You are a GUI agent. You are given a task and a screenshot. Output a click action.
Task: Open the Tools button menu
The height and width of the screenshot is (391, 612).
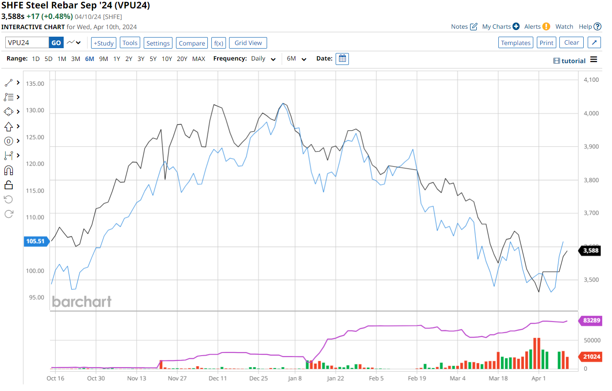coord(130,43)
